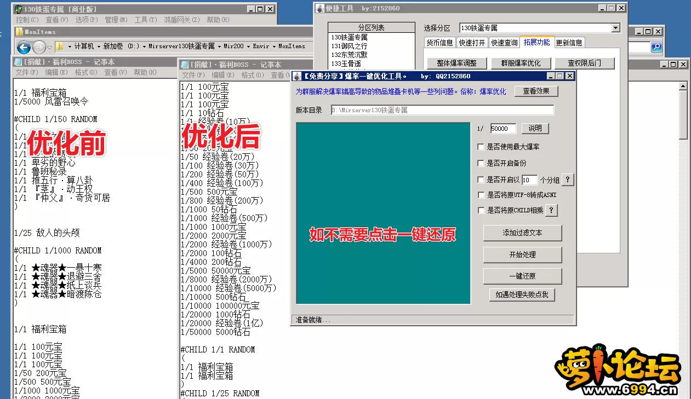Screen dimensions: 691x399
Task: Click 开始处理 button
Action: (x=522, y=255)
